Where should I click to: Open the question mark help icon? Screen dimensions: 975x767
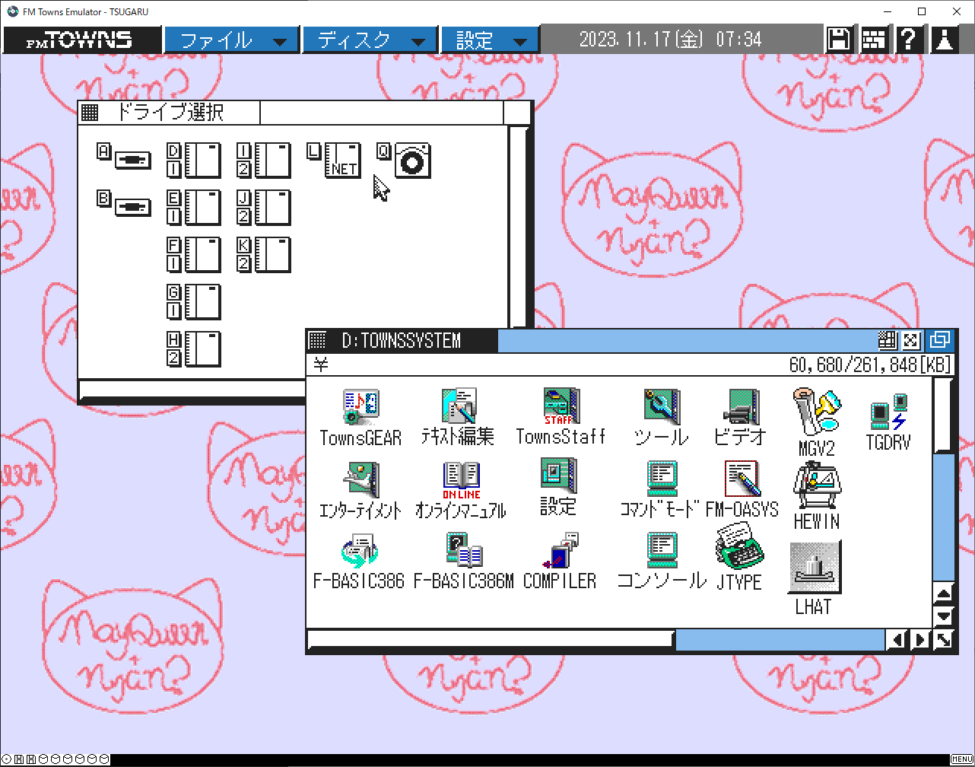point(908,40)
